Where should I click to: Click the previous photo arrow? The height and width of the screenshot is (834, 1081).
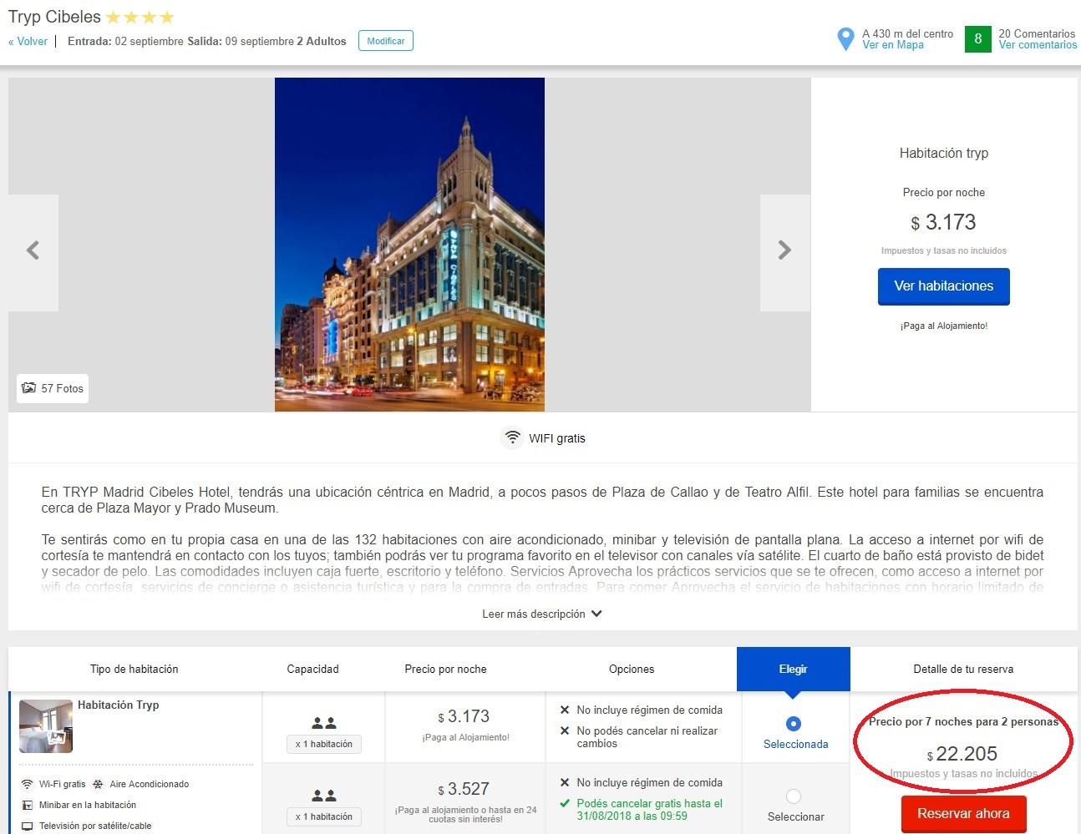[33, 250]
